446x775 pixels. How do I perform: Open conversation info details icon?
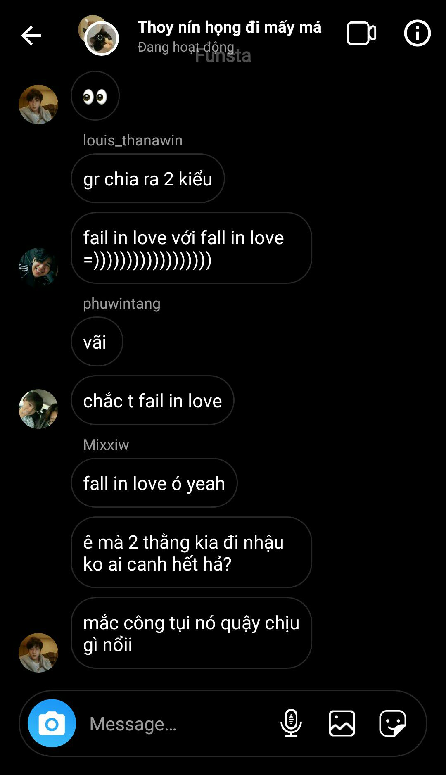click(417, 33)
